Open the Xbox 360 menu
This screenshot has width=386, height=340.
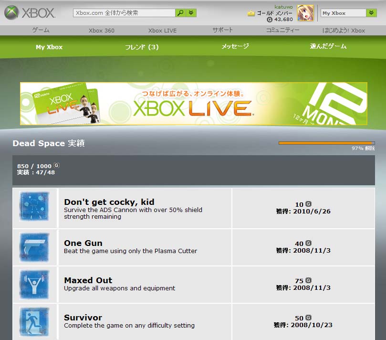[x=102, y=31]
